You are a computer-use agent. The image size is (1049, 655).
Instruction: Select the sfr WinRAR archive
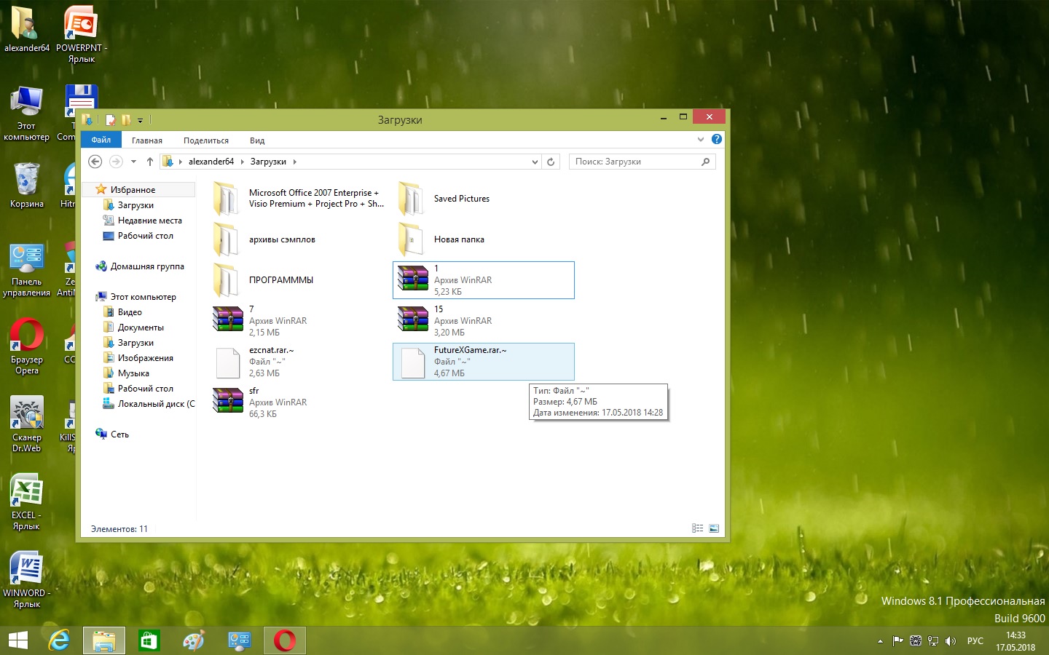[x=259, y=402]
